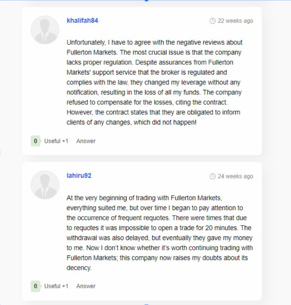Viewport: 291px width, 305px height.
Task: Mark khalifah84's review as Useful +1
Action: click(x=56, y=141)
